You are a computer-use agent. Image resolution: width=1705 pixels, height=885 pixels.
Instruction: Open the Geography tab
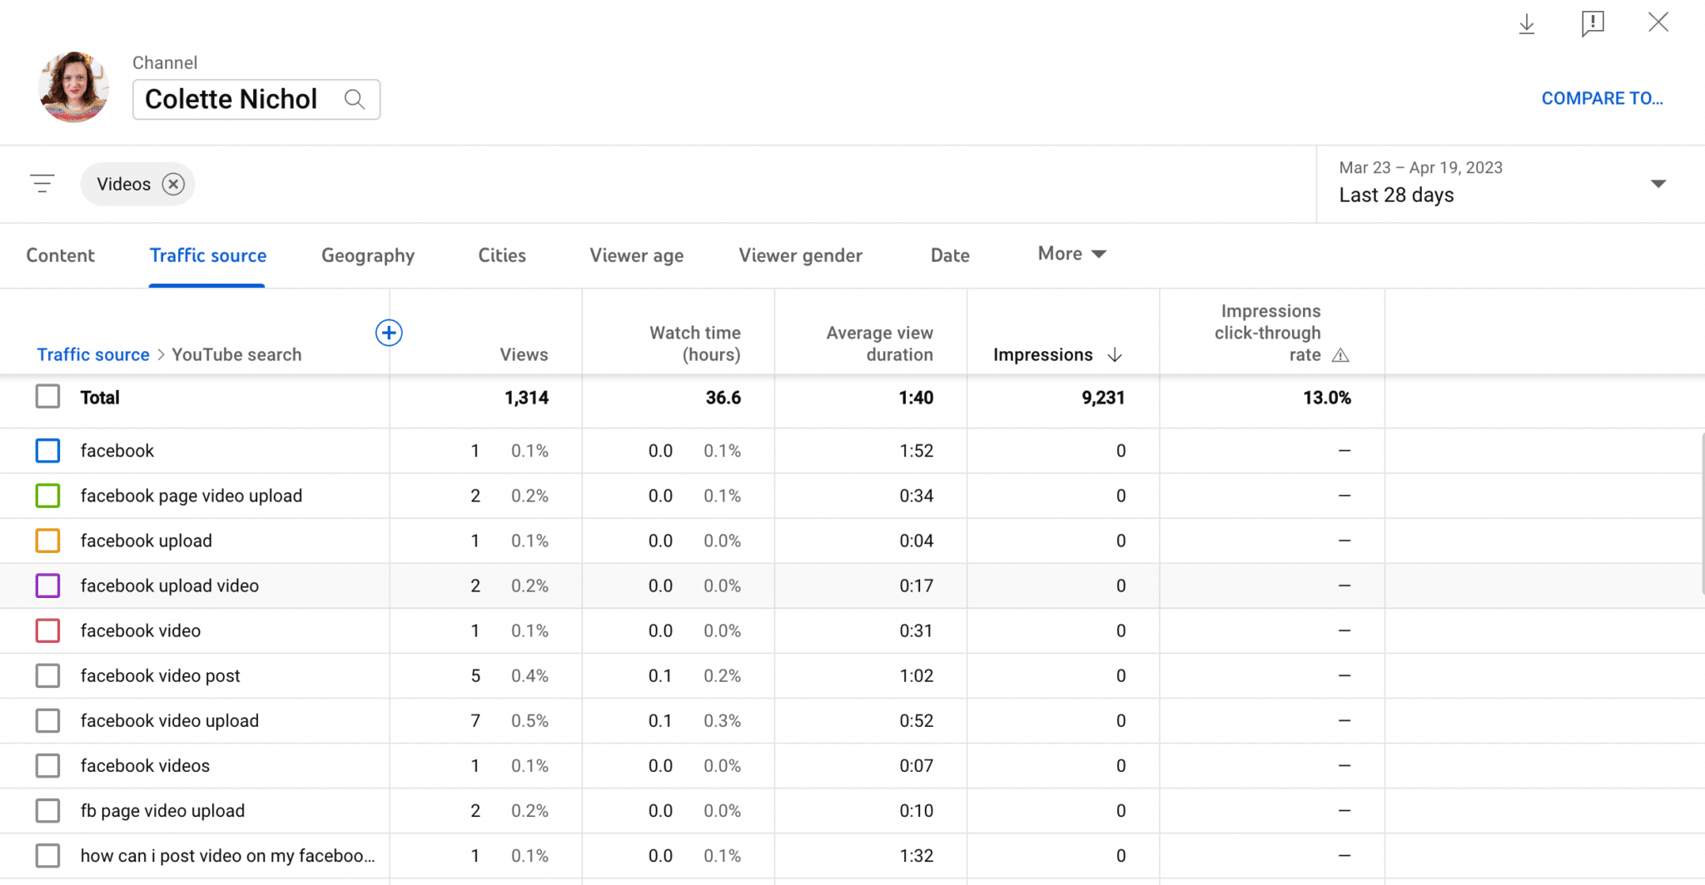click(368, 255)
